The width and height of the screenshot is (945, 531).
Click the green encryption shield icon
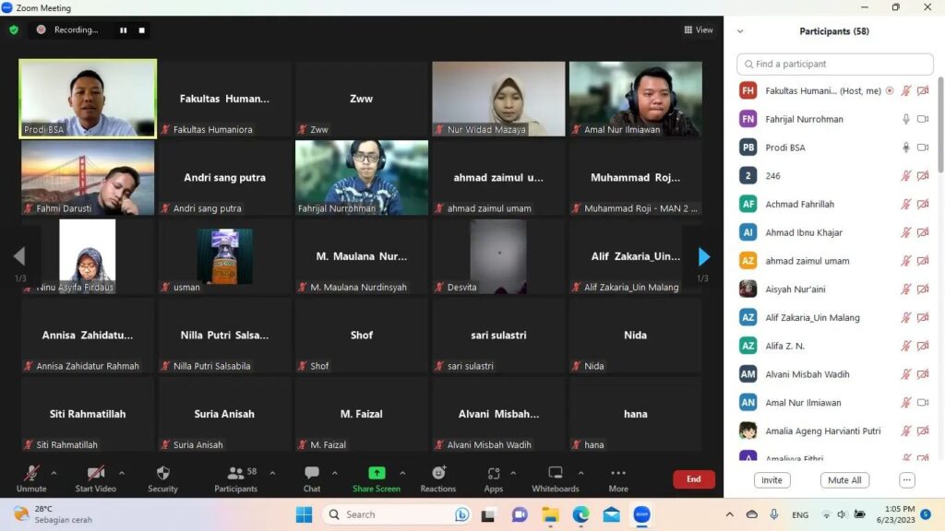tap(14, 29)
